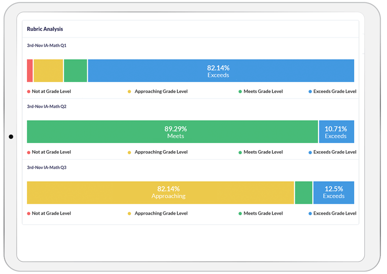Screen dimensions: 387x274
Task: Select the small green segment in Q3 bar
Action: [x=303, y=192]
